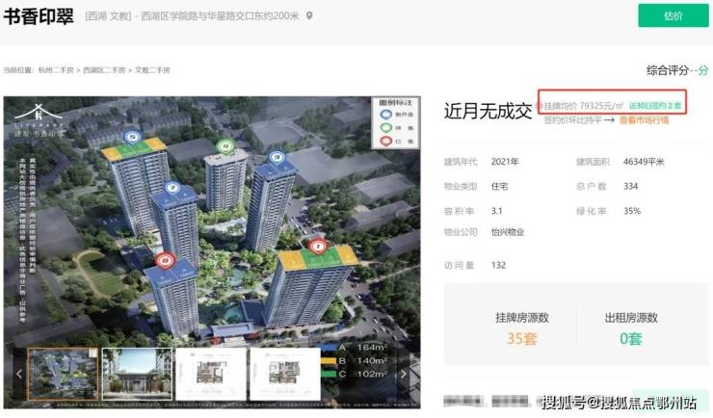Screen dimensions: 713x418
Task: Show next thumbnails with right arrow
Action: click(x=404, y=374)
